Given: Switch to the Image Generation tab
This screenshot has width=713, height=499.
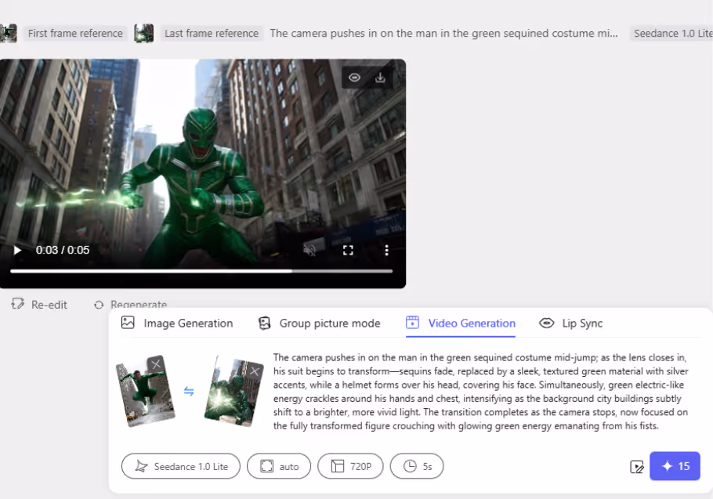Looking at the screenshot, I should tap(179, 323).
